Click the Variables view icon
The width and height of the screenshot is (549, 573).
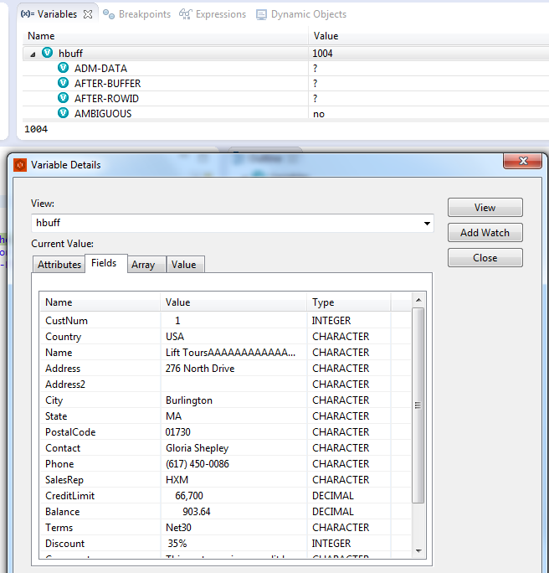(28, 14)
